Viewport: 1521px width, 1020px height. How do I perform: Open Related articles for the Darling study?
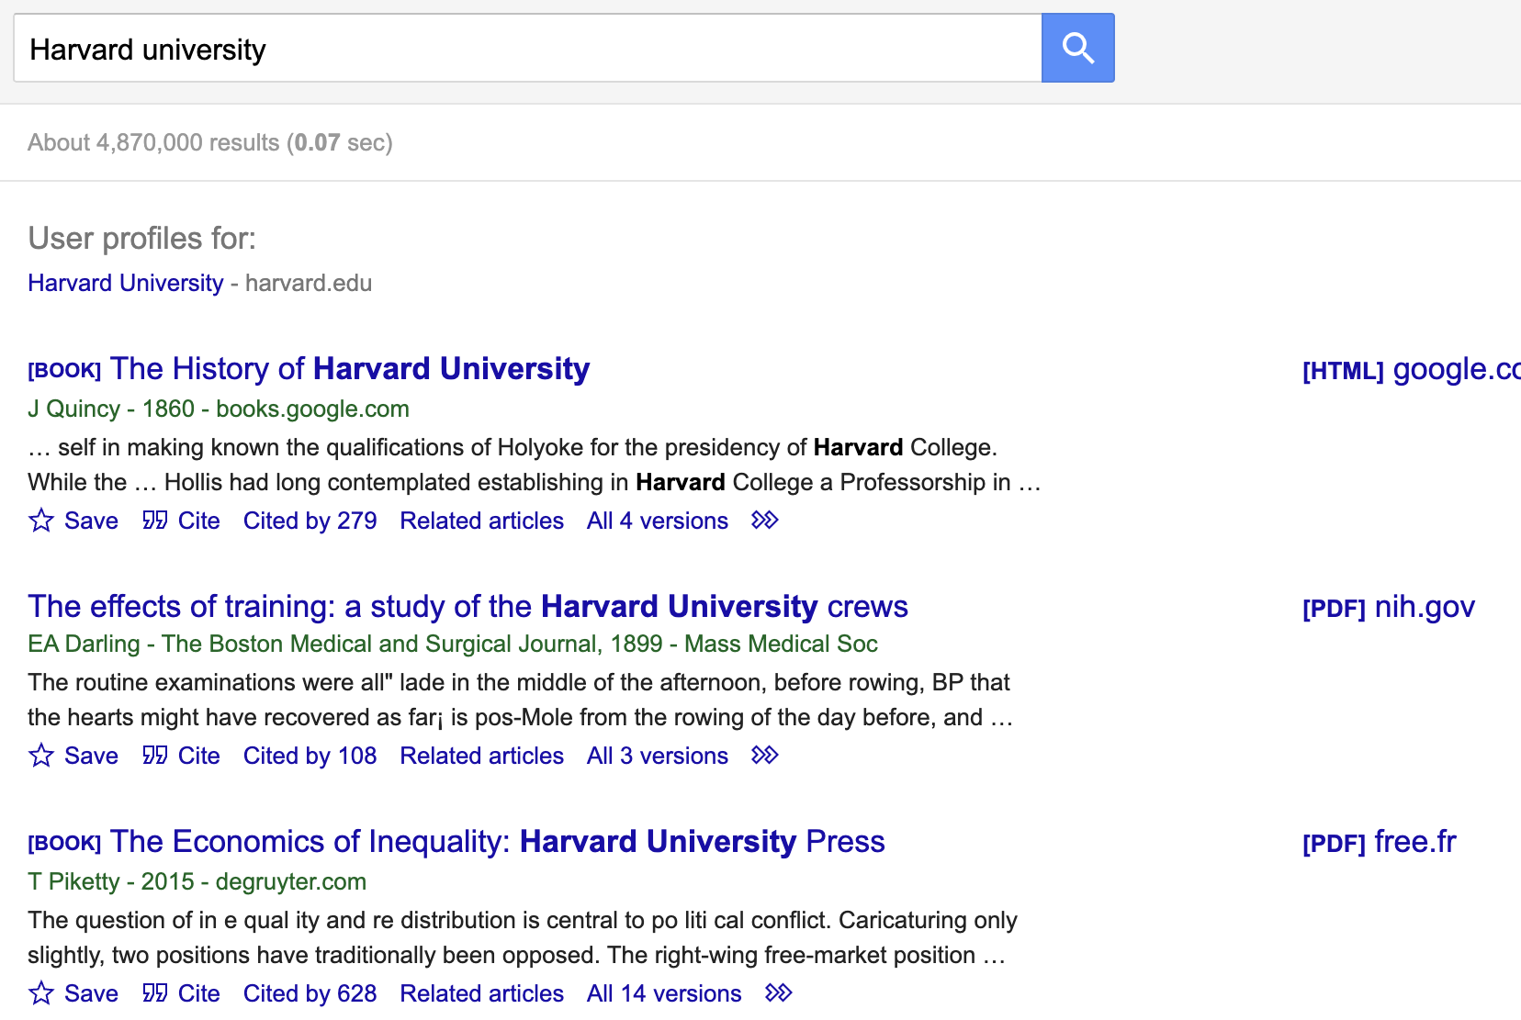[481, 756]
